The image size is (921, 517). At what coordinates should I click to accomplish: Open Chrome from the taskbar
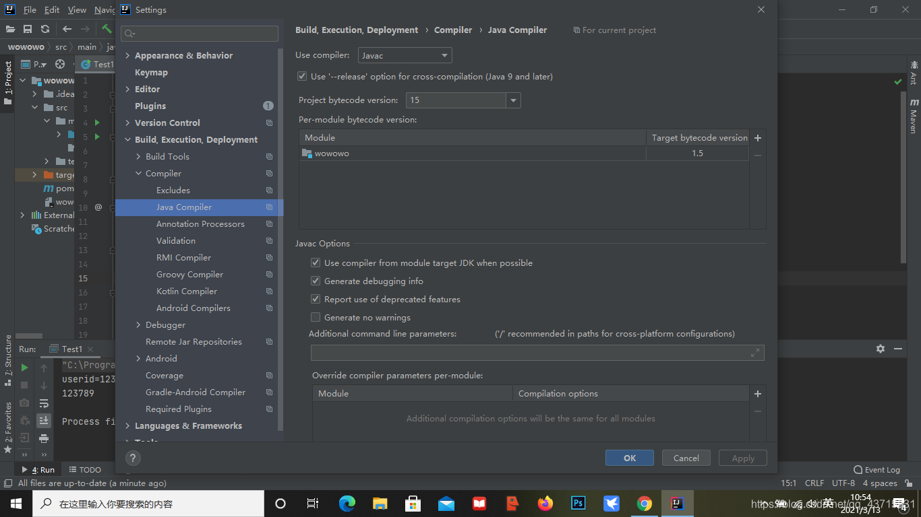point(644,504)
